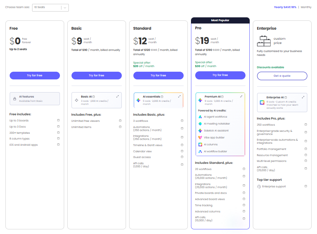Click the Enterprise support headset icon
The image size is (317, 234).
pyautogui.click(x=259, y=187)
